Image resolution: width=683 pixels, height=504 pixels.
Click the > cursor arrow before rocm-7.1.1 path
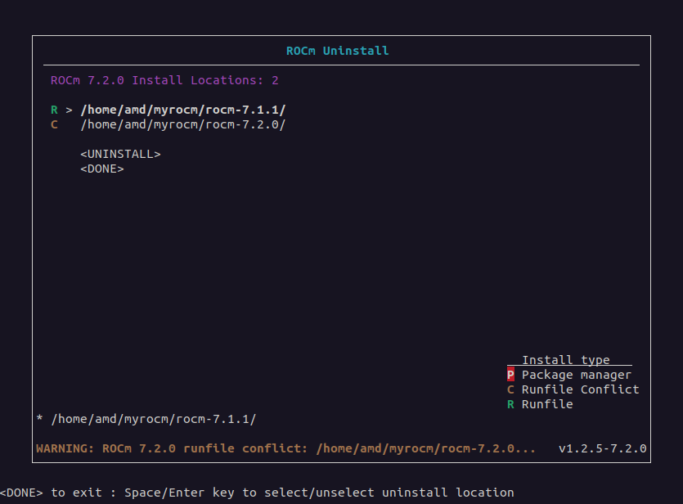(69, 110)
